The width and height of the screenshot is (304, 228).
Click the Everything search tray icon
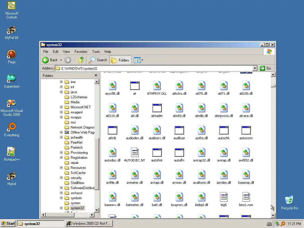click(x=283, y=224)
